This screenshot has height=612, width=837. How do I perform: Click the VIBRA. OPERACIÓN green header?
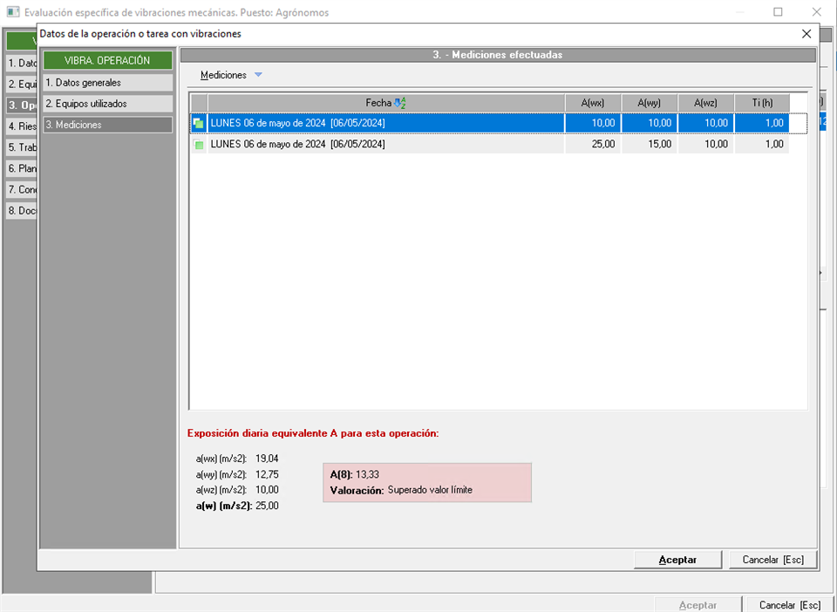point(108,60)
